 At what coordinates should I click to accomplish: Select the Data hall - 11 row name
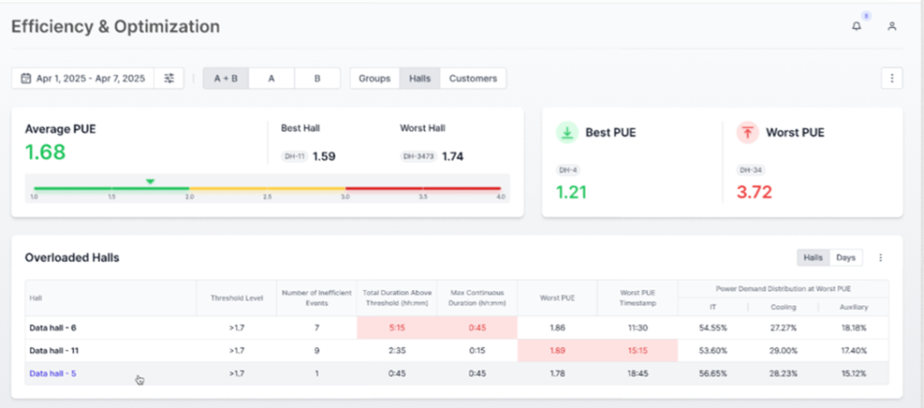pos(54,350)
